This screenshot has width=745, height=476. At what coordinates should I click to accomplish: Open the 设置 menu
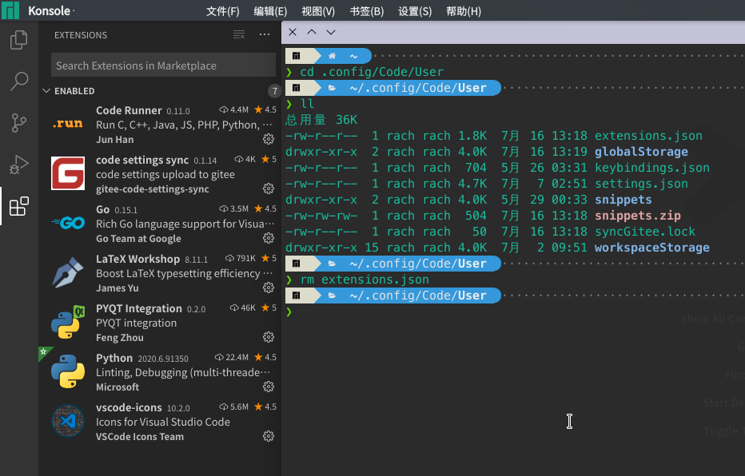click(416, 10)
